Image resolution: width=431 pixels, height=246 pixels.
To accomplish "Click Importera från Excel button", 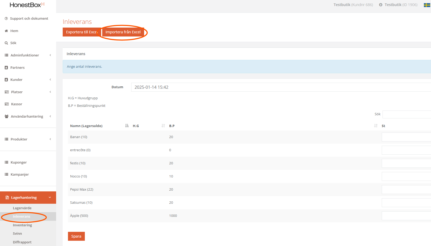I will click(123, 32).
